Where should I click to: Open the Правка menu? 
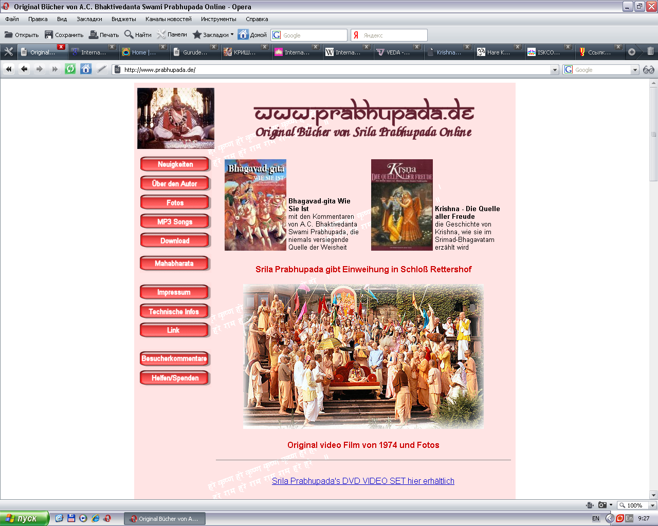(38, 19)
